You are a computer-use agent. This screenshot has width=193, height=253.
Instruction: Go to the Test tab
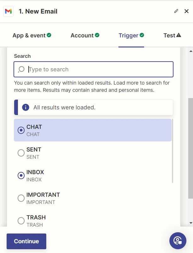point(172,35)
